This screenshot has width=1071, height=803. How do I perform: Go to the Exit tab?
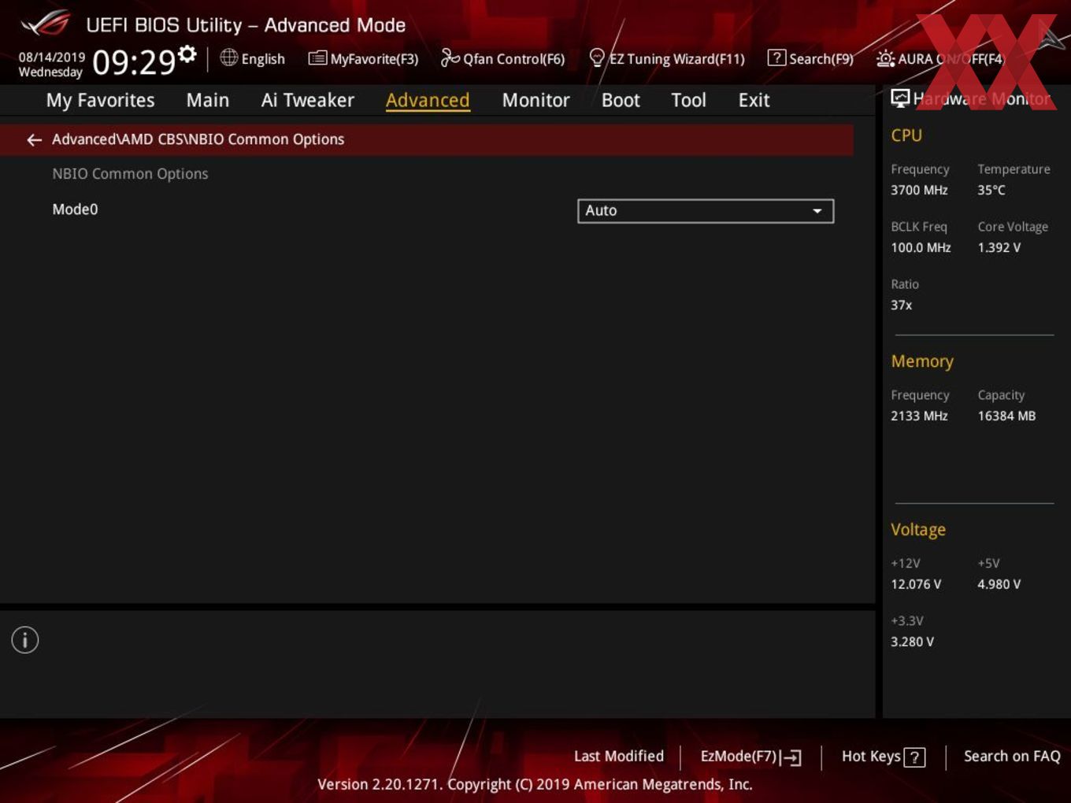coord(754,100)
